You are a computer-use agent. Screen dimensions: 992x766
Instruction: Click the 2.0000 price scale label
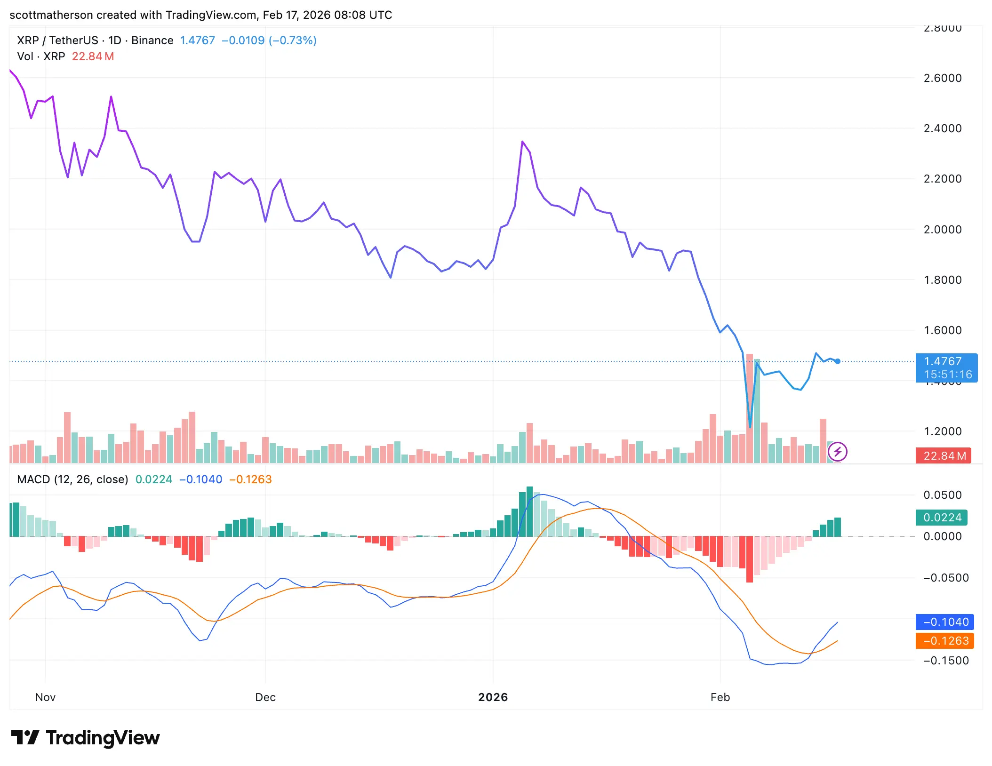tap(942, 230)
